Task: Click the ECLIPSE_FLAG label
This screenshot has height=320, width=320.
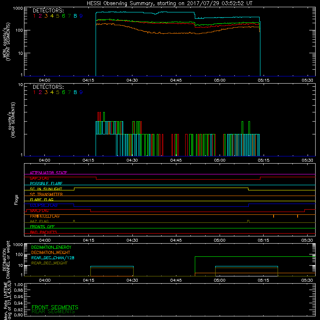Action: [x=44, y=205]
